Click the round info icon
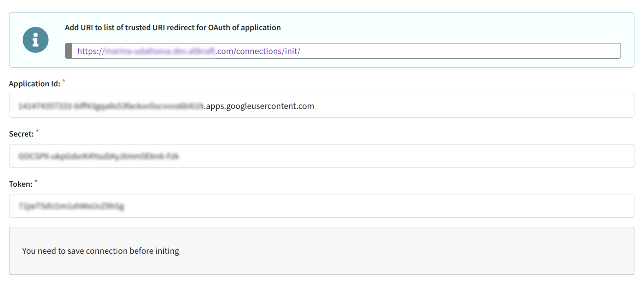 35,40
